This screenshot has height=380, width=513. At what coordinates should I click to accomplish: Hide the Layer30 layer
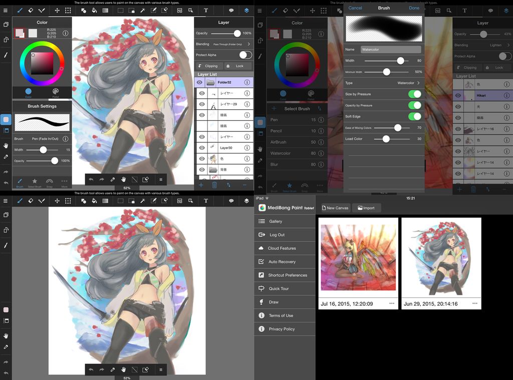[202, 147]
